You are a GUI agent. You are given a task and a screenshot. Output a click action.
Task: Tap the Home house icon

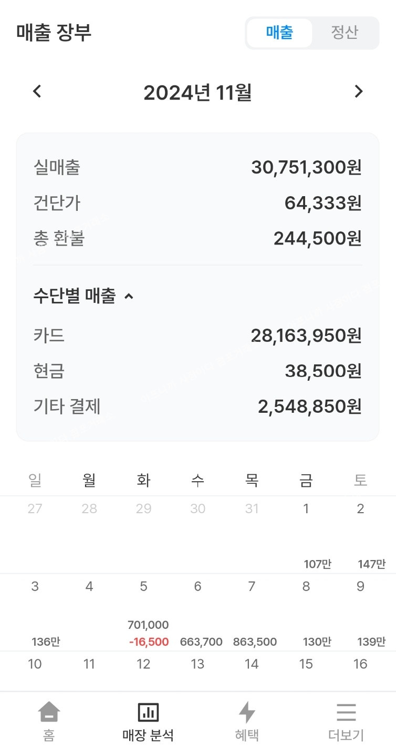point(49,713)
